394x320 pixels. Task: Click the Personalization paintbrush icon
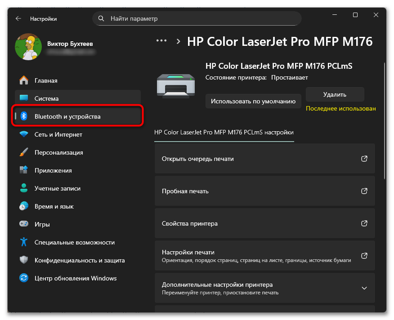click(24, 152)
